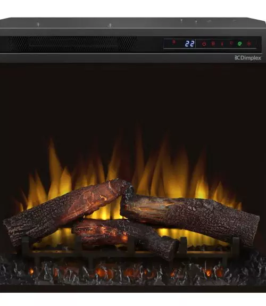Image resolution: width=266 pixels, height=306 pixels.
Task: Tap the small red icon left of the 22 display
Action: [x=174, y=42]
